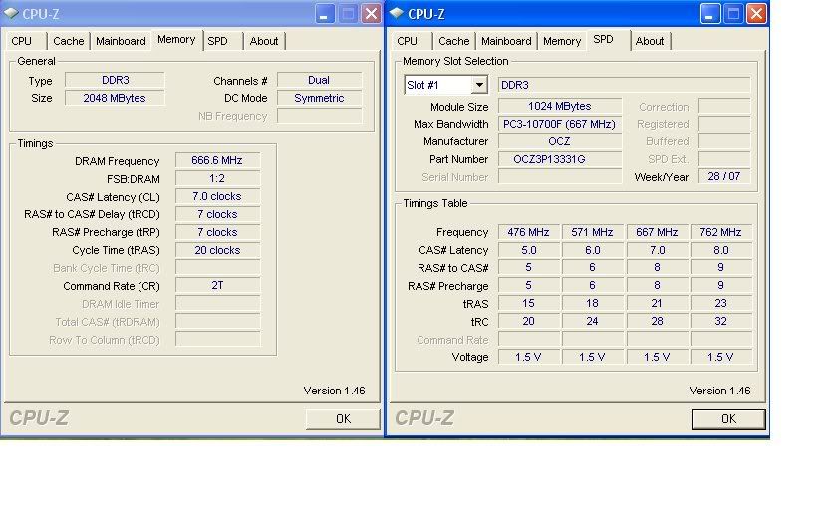The height and width of the screenshot is (523, 837).
Task: Click the 8.0 CAS# Latency cell
Action: pos(721,250)
